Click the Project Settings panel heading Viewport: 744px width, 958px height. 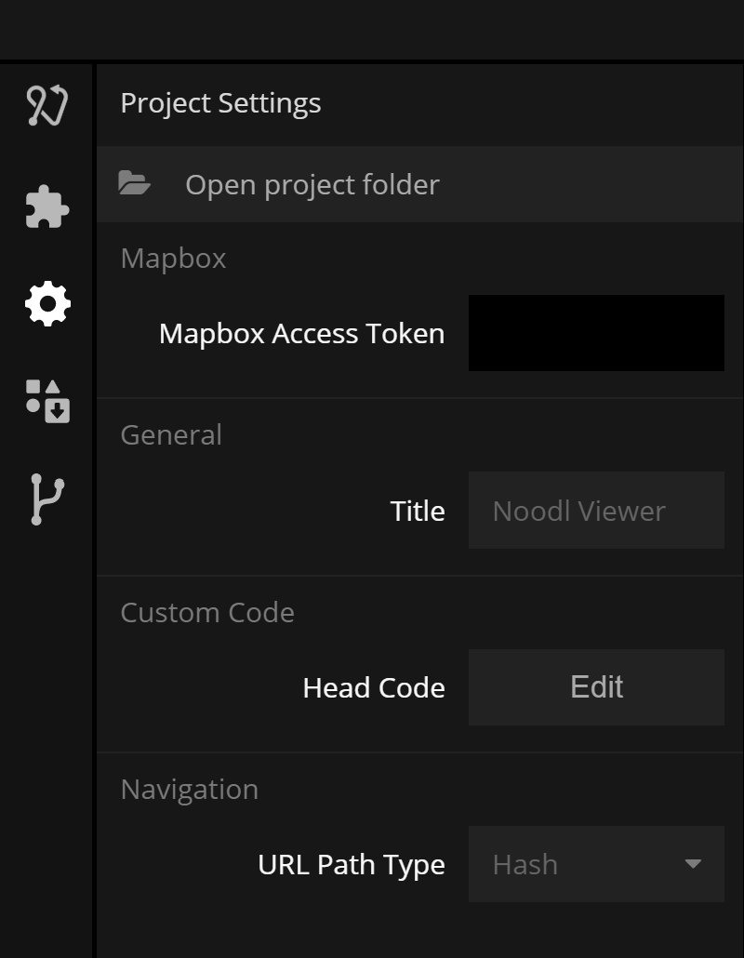220,103
